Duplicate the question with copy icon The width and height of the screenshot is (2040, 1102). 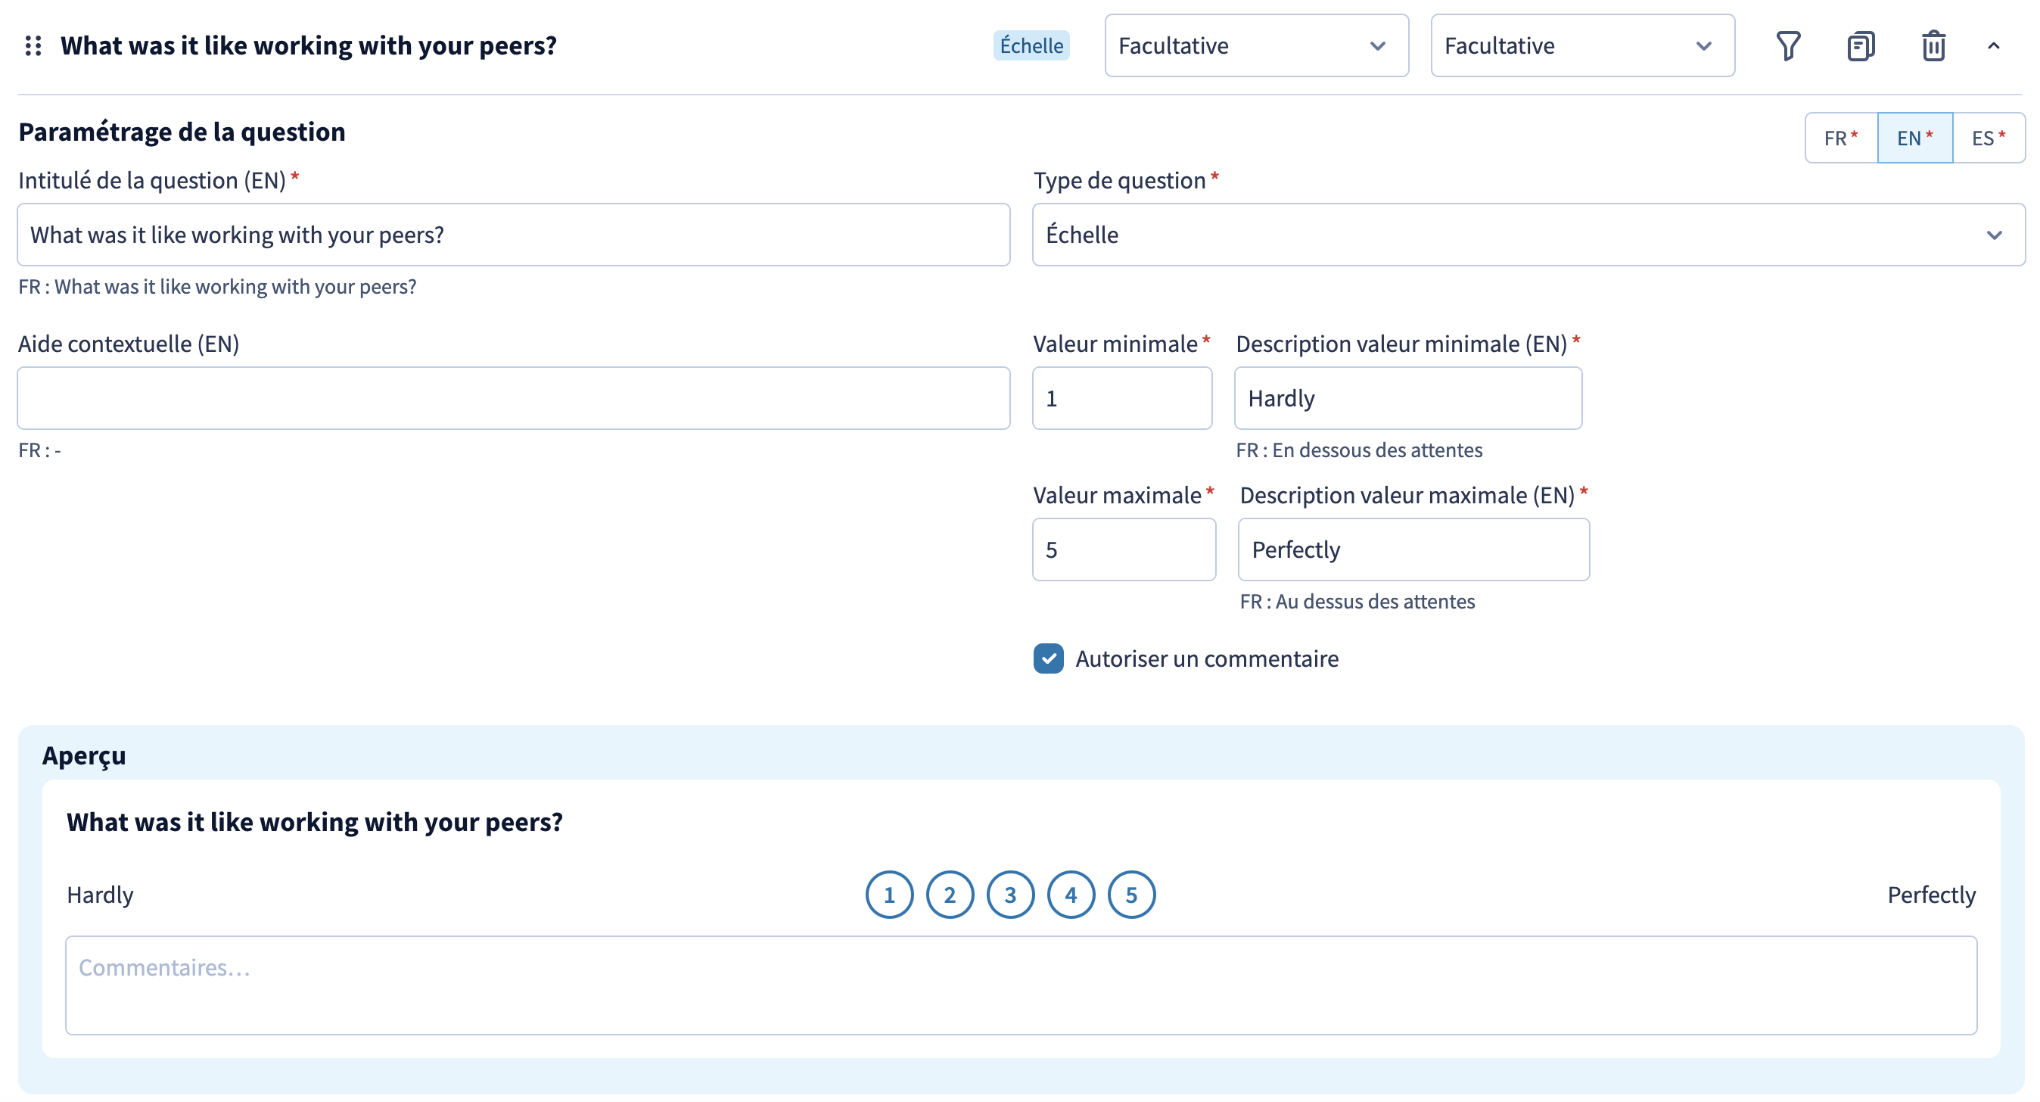[x=1861, y=46]
